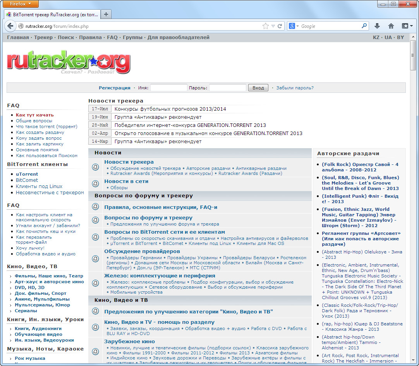This screenshot has height=366, width=419.
Task: Open the URL history dropdown arrow
Action: tap(273, 26)
